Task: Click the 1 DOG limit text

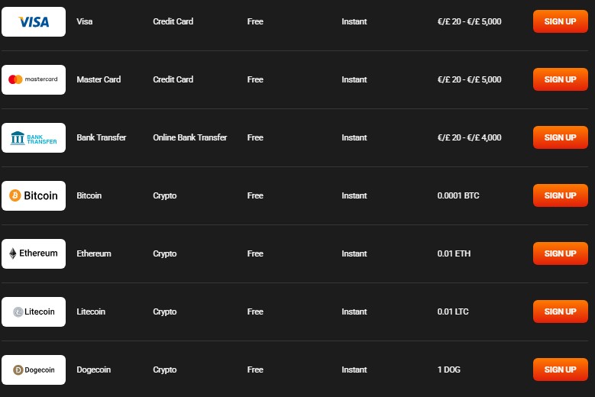Action: click(x=448, y=370)
